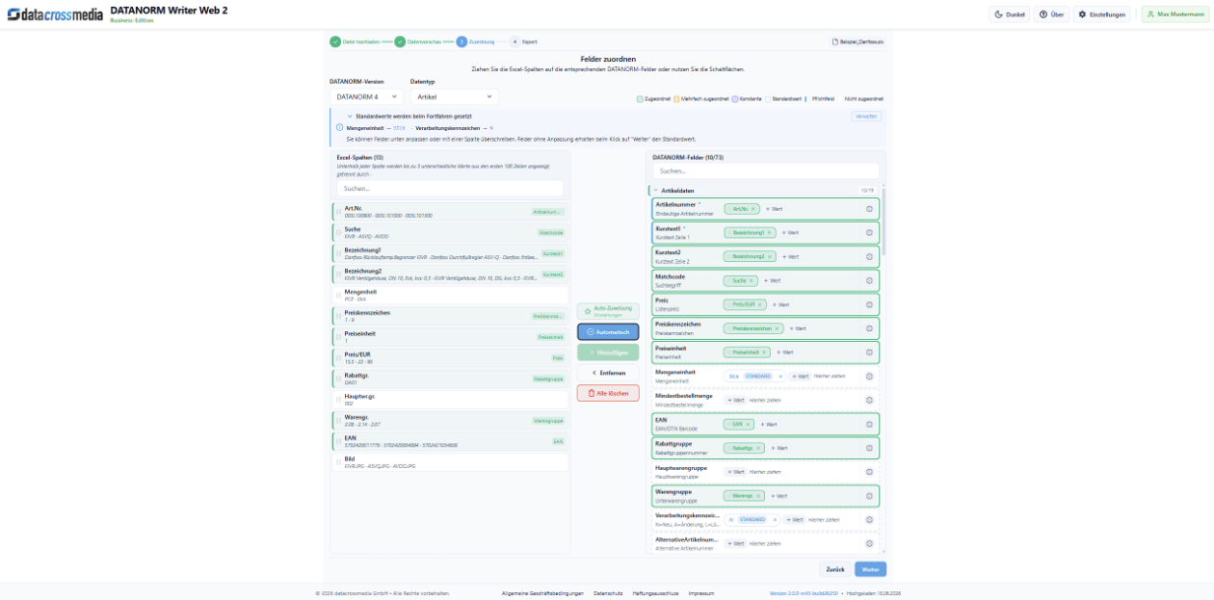This screenshot has width=1214, height=600.
Task: Open settings icon for Preis field
Action: coord(869,304)
